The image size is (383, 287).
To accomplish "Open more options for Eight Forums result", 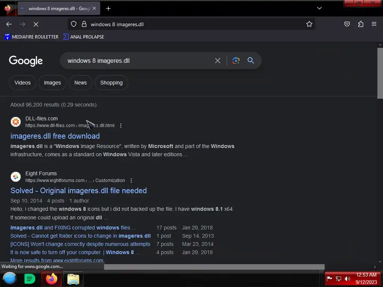I will point(131,180).
